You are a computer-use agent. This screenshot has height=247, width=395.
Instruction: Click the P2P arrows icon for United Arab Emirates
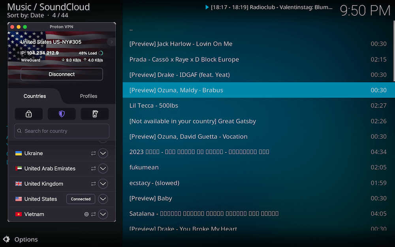94,168
